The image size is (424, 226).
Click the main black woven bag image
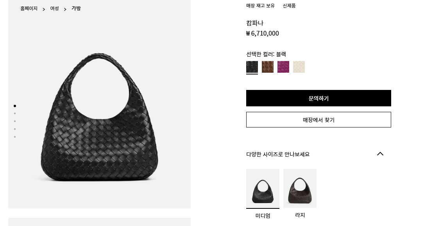click(99, 117)
